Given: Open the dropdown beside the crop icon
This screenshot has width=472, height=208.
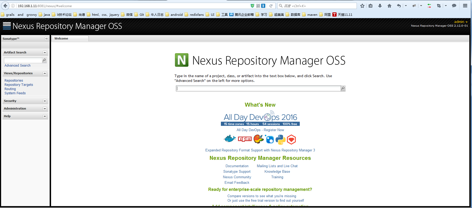Looking at the screenshot, I should (x=446, y=6).
